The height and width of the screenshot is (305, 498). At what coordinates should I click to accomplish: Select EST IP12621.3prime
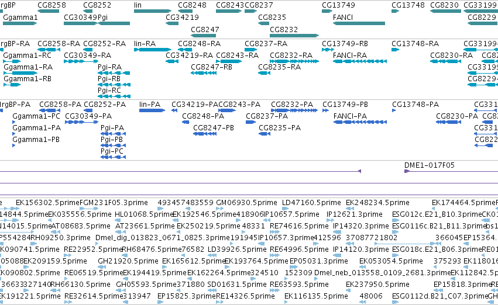tap(355, 214)
